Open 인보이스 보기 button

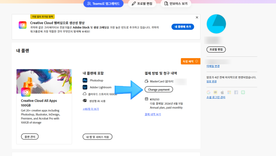pyautogui.click(x=176, y=3)
